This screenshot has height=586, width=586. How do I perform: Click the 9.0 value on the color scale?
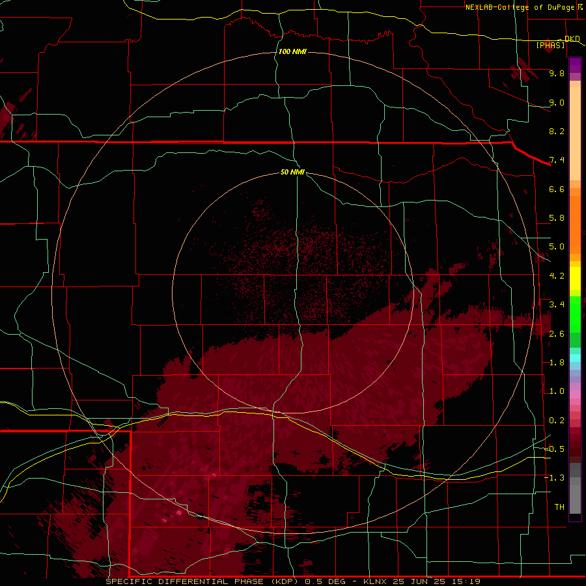point(557,102)
